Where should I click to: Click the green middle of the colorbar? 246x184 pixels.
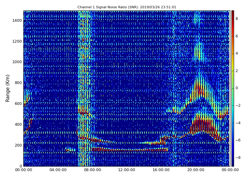tap(233, 88)
